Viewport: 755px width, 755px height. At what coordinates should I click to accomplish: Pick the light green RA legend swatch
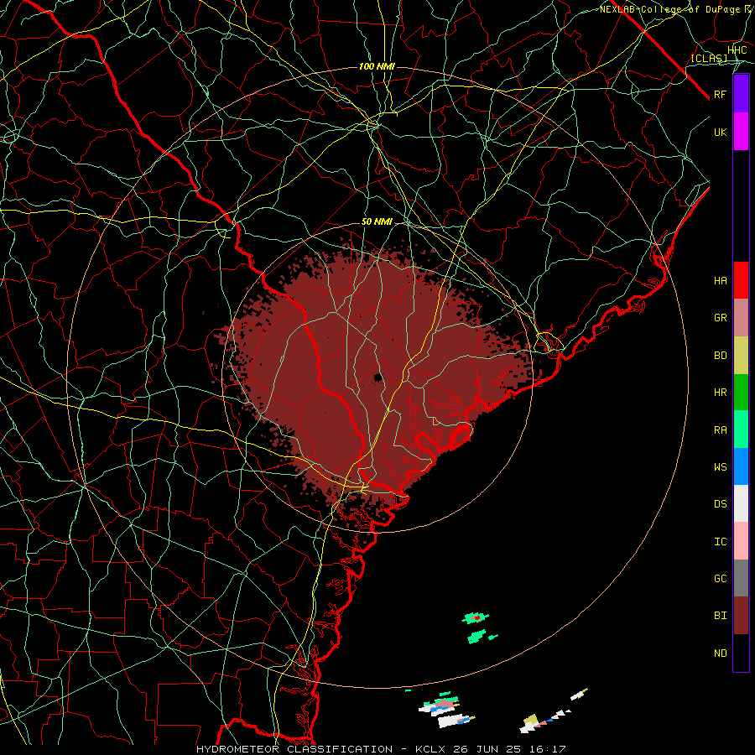[741, 430]
